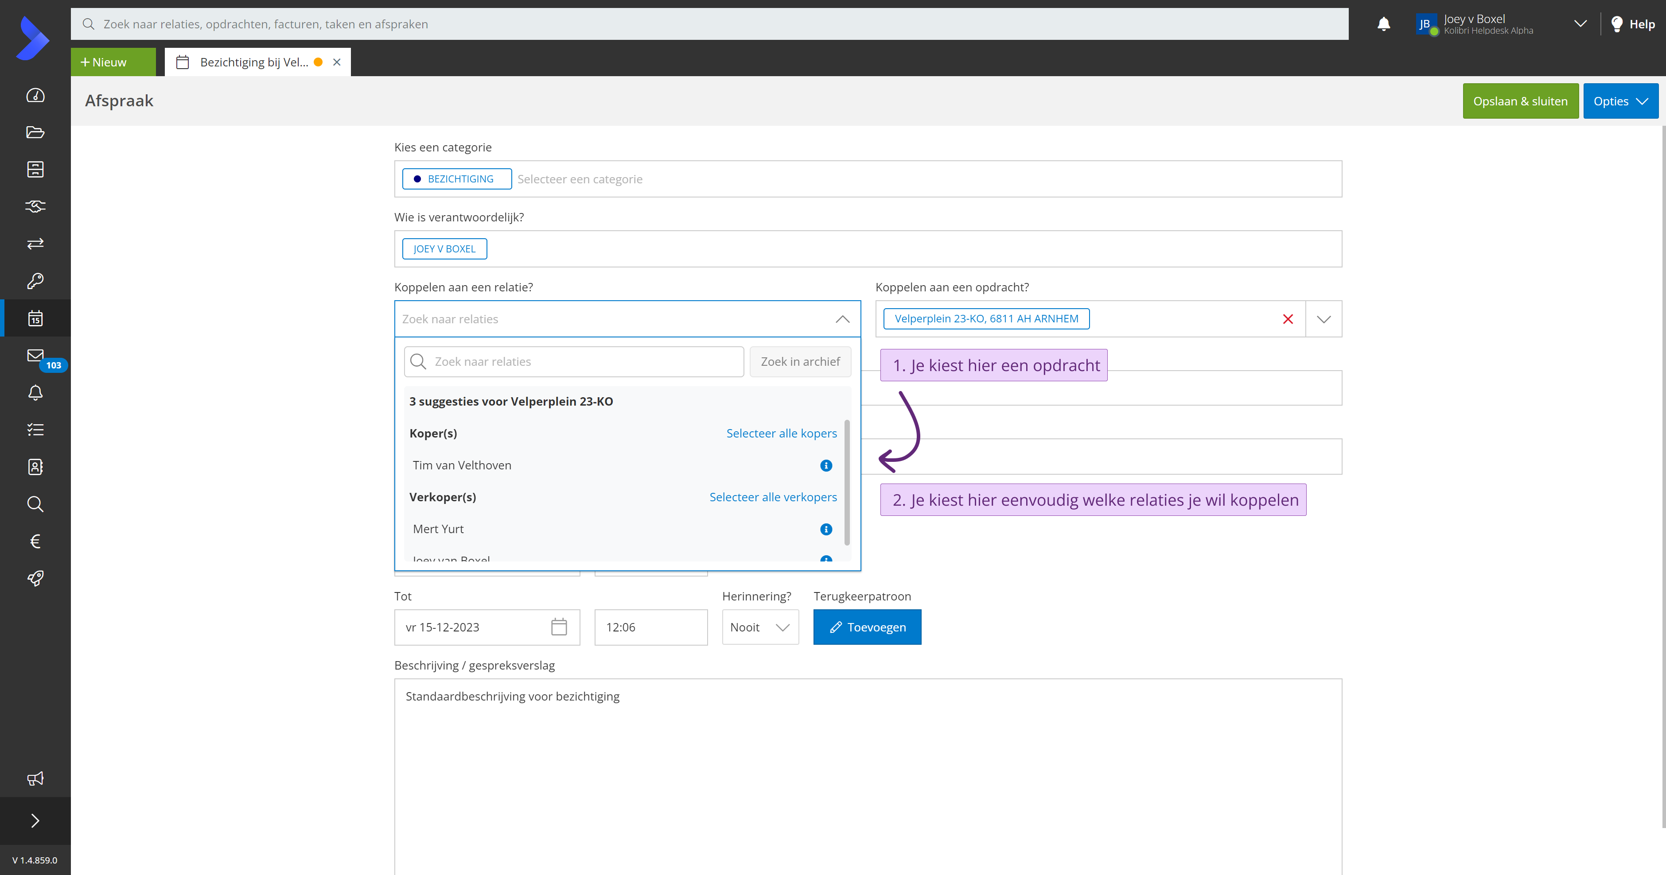
Task: Open the task checklist icon in sidebar
Action: pyautogui.click(x=35, y=430)
